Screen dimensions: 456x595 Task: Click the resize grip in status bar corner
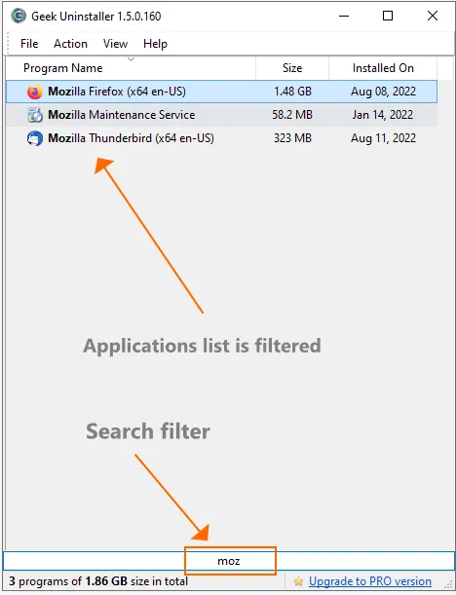point(449,583)
